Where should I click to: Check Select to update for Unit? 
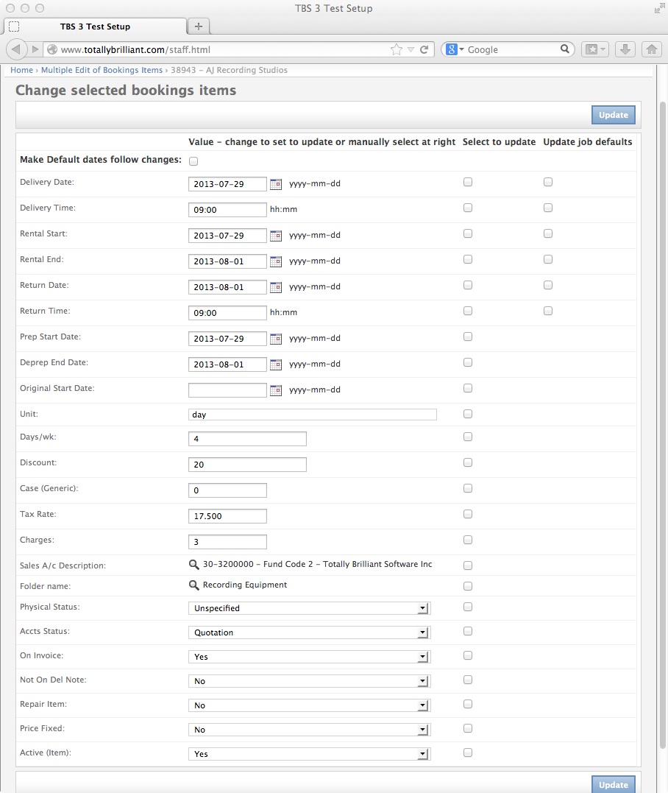(468, 415)
